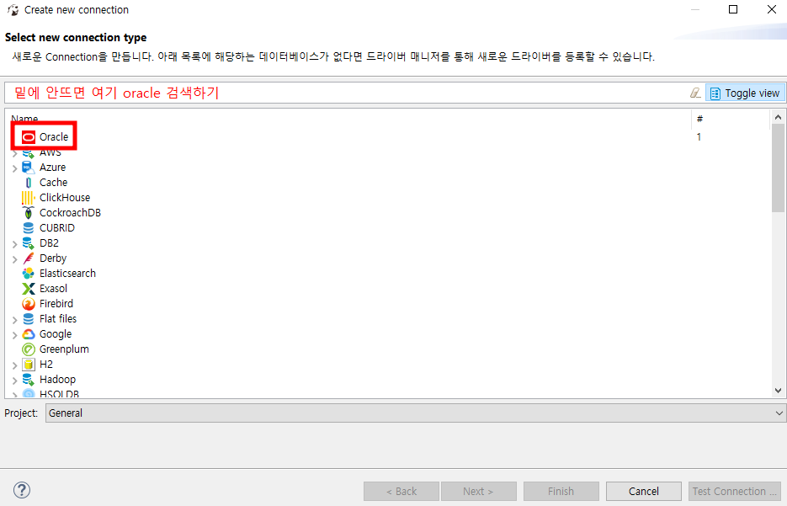
Task: Pick the ClickHouse yellow bars icon
Action: click(x=28, y=198)
